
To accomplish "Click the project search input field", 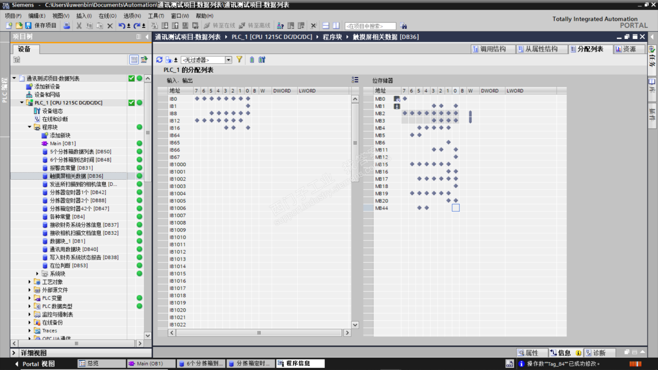I will 370,26.
